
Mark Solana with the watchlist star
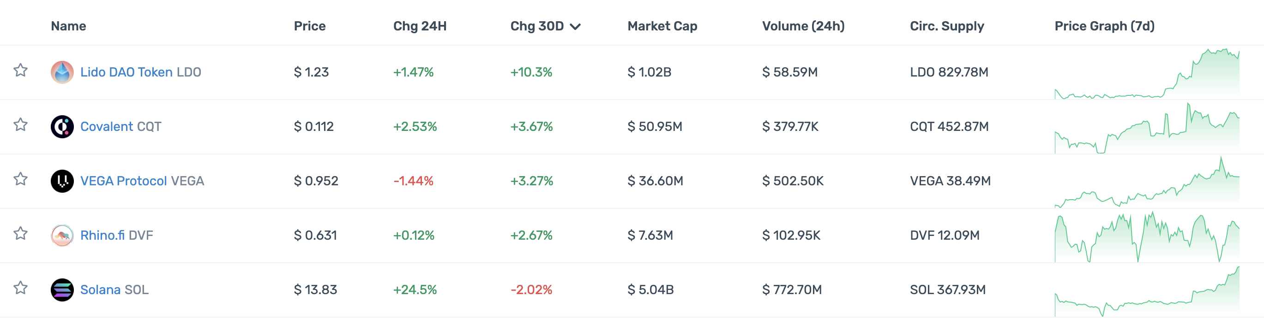point(21,288)
